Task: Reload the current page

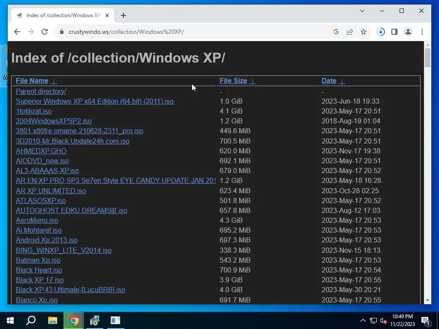Action: point(45,32)
